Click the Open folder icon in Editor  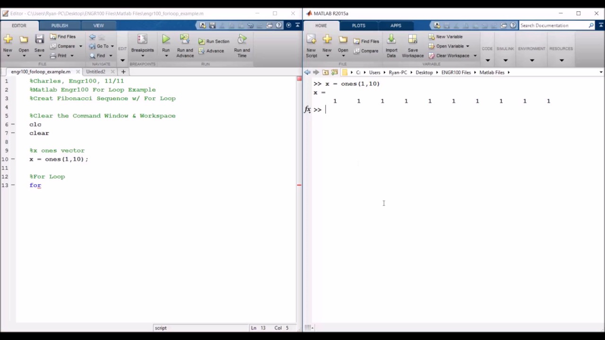click(x=24, y=40)
